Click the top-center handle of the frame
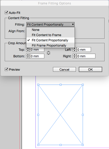The width and height of the screenshot is (109, 149). click(x=60, y=85)
